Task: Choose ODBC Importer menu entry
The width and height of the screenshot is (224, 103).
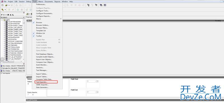Action: [42, 85]
